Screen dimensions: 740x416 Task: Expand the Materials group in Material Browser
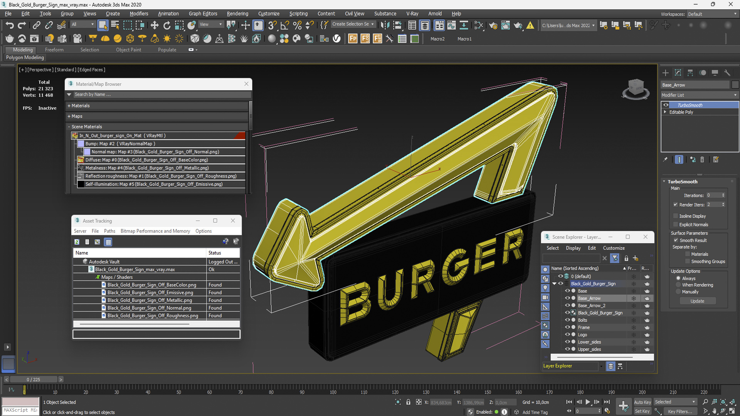[x=79, y=106]
